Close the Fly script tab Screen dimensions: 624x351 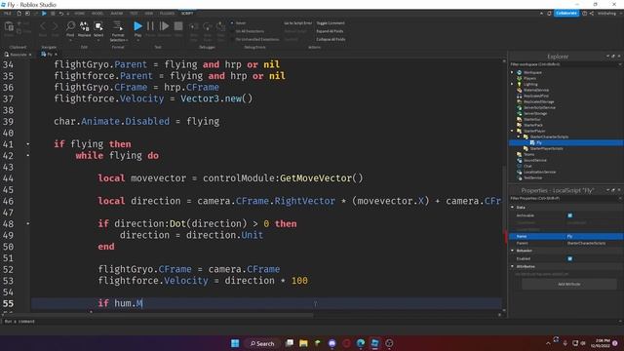[57, 55]
